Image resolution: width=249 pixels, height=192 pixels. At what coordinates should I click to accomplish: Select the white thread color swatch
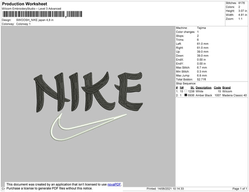186,91
